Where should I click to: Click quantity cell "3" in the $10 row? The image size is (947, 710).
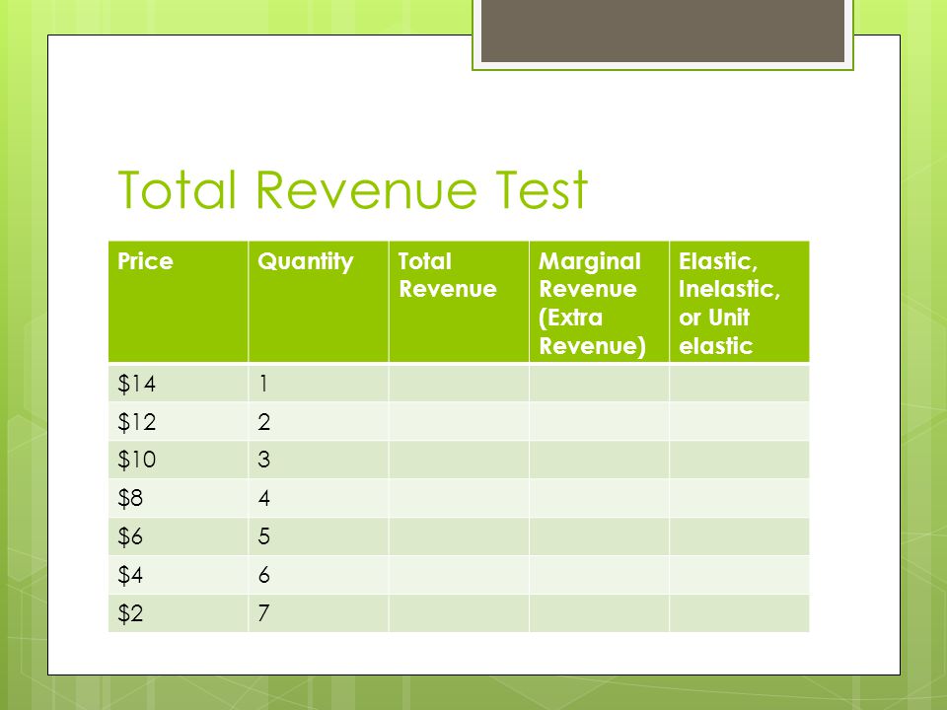coord(319,461)
